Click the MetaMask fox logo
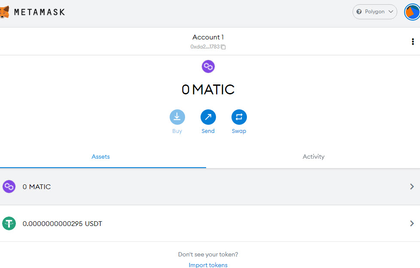Viewport: 420px width, 268px height. click(4, 12)
